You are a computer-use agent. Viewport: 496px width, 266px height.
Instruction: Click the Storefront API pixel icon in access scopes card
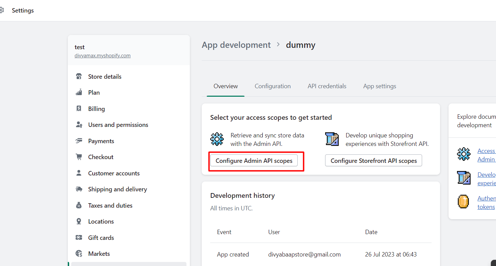click(x=332, y=139)
